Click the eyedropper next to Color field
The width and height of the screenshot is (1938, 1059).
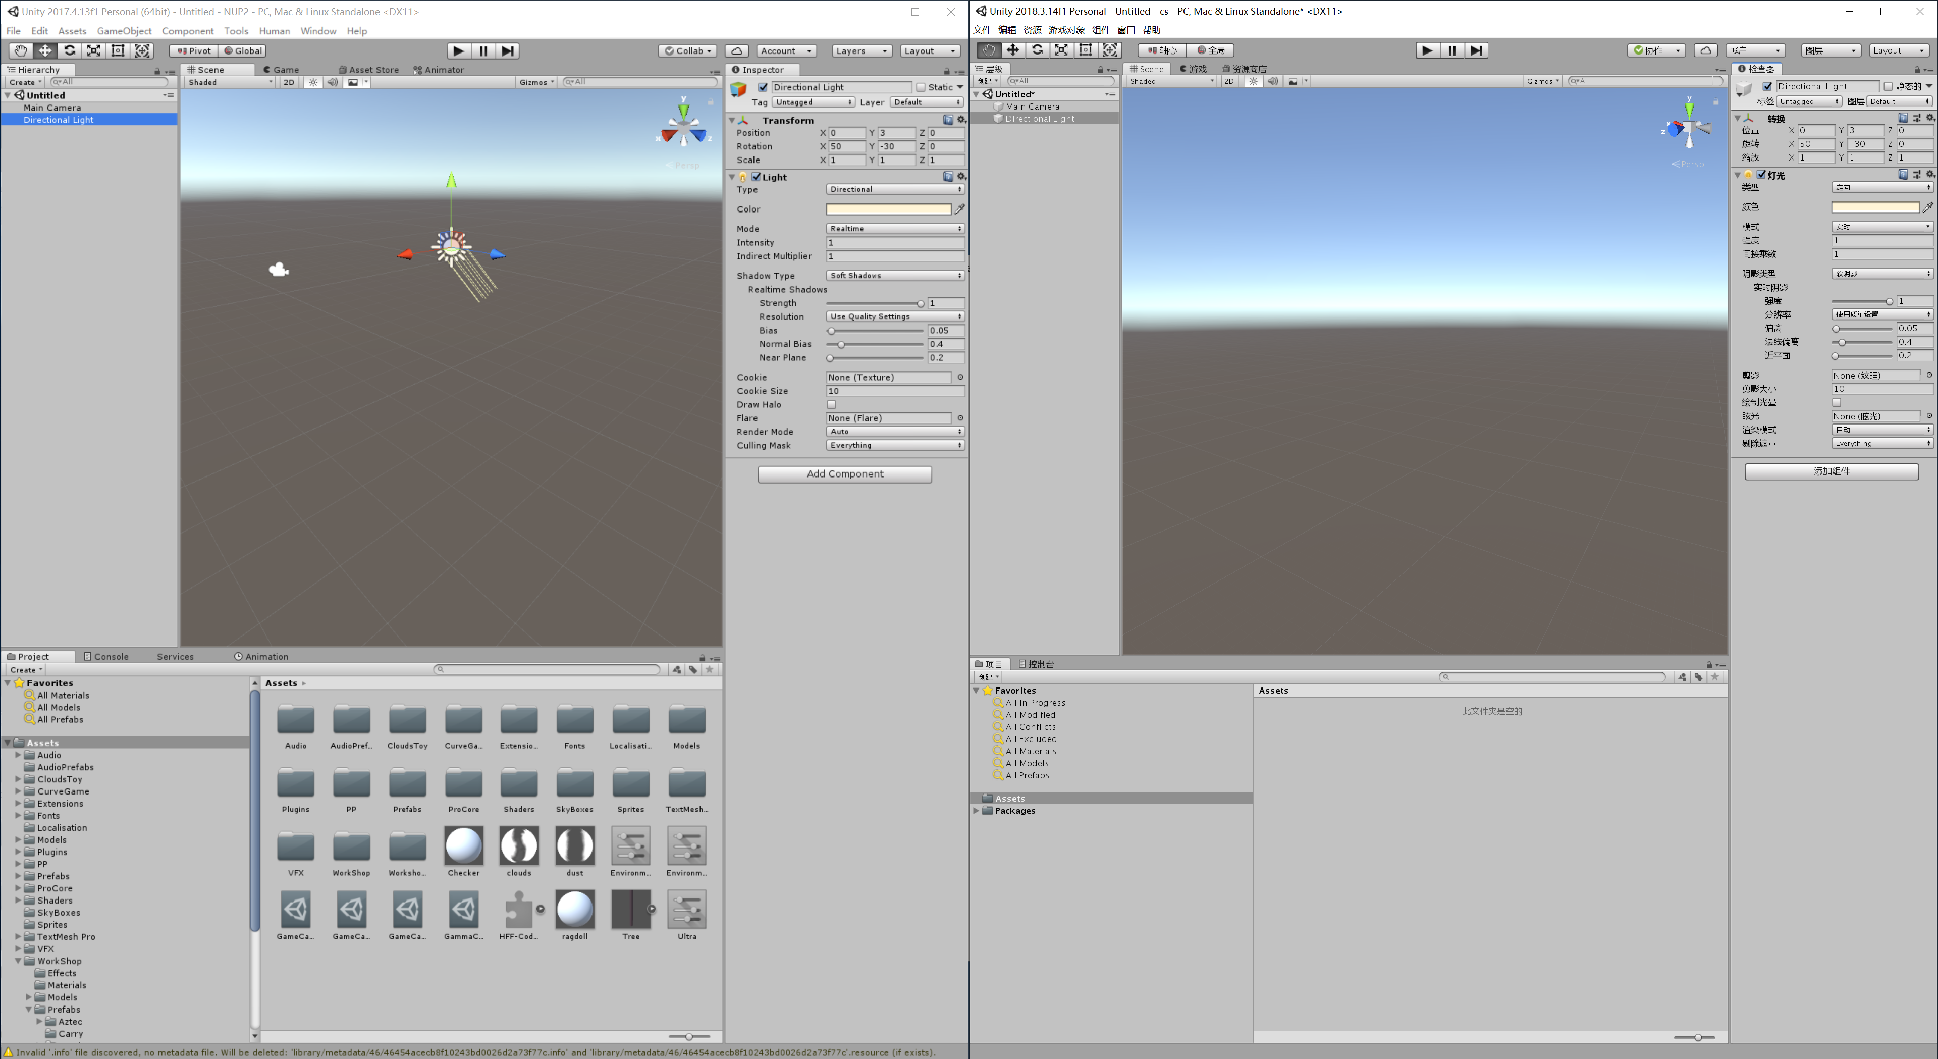[x=959, y=209]
